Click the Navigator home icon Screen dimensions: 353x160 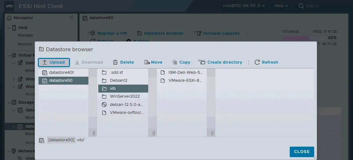tap(9, 18)
